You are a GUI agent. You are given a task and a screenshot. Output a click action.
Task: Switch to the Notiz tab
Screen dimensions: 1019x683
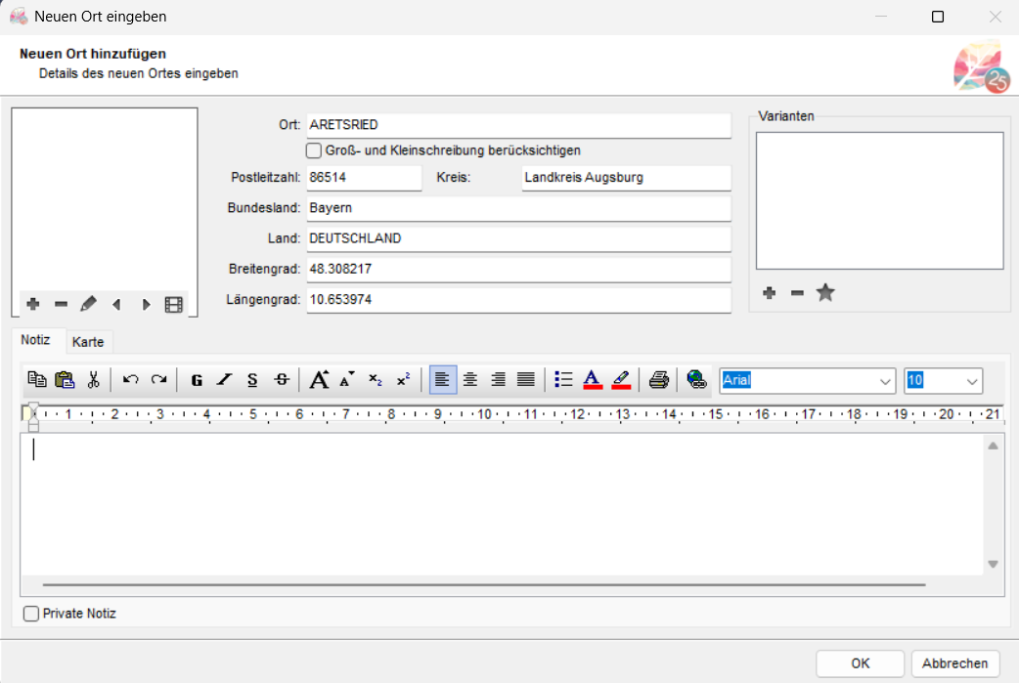click(35, 340)
